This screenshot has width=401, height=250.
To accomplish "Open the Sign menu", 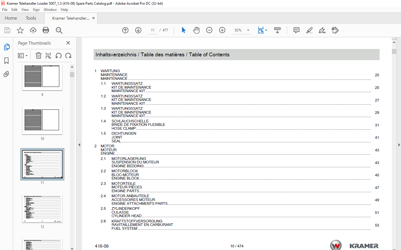I will click(36, 10).
